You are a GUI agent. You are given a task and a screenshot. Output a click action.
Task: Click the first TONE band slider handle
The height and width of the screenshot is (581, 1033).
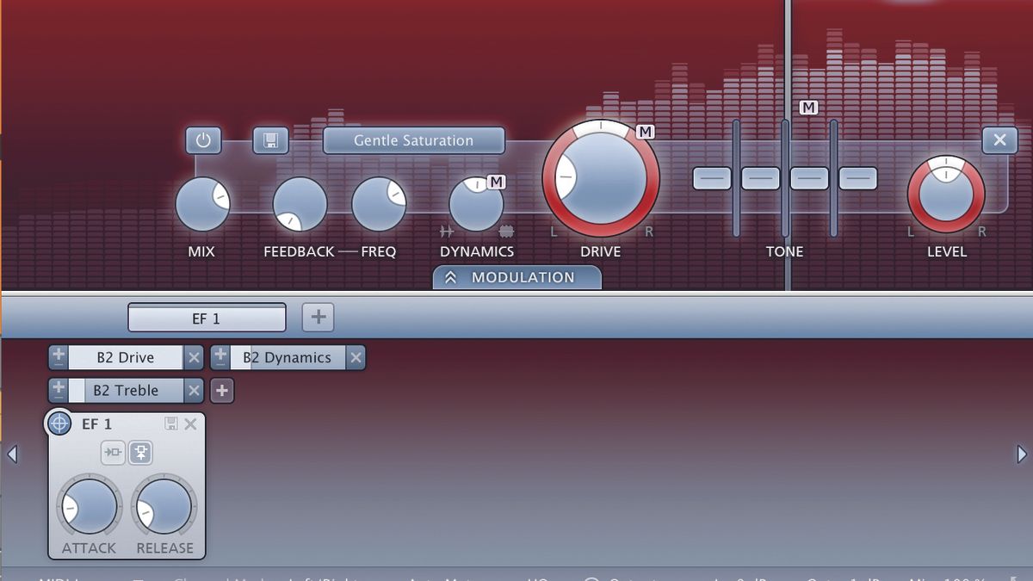(712, 178)
